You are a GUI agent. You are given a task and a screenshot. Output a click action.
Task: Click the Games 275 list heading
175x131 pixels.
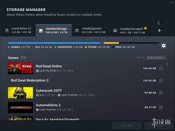coord(17,58)
